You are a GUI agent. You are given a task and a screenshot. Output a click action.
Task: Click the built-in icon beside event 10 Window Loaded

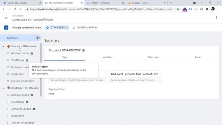pyautogui.click(x=32, y=95)
